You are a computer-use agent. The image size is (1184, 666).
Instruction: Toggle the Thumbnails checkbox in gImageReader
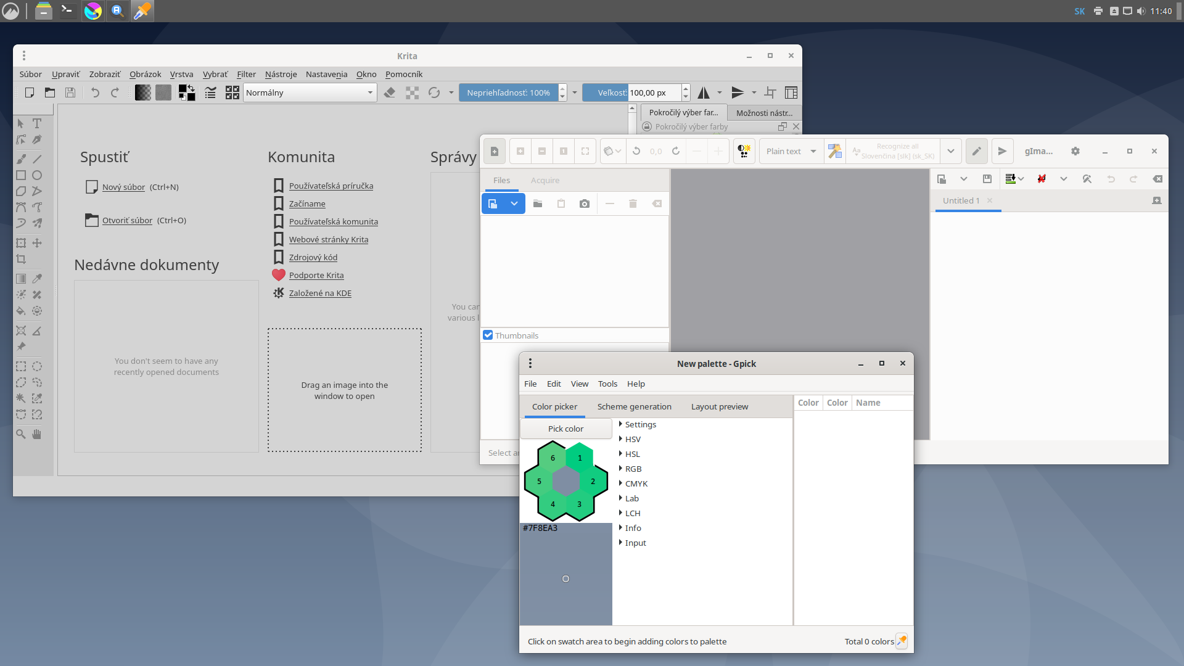click(x=488, y=335)
